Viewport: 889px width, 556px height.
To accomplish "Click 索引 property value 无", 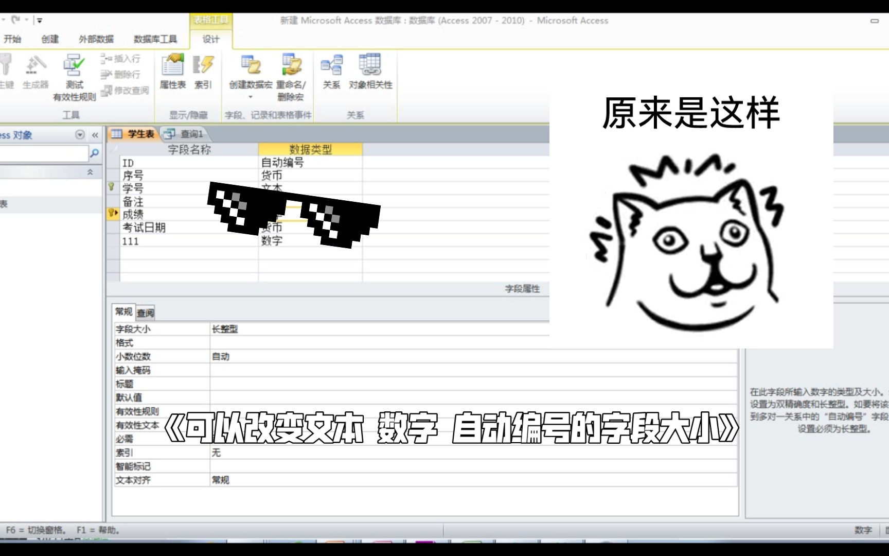I will (473, 453).
